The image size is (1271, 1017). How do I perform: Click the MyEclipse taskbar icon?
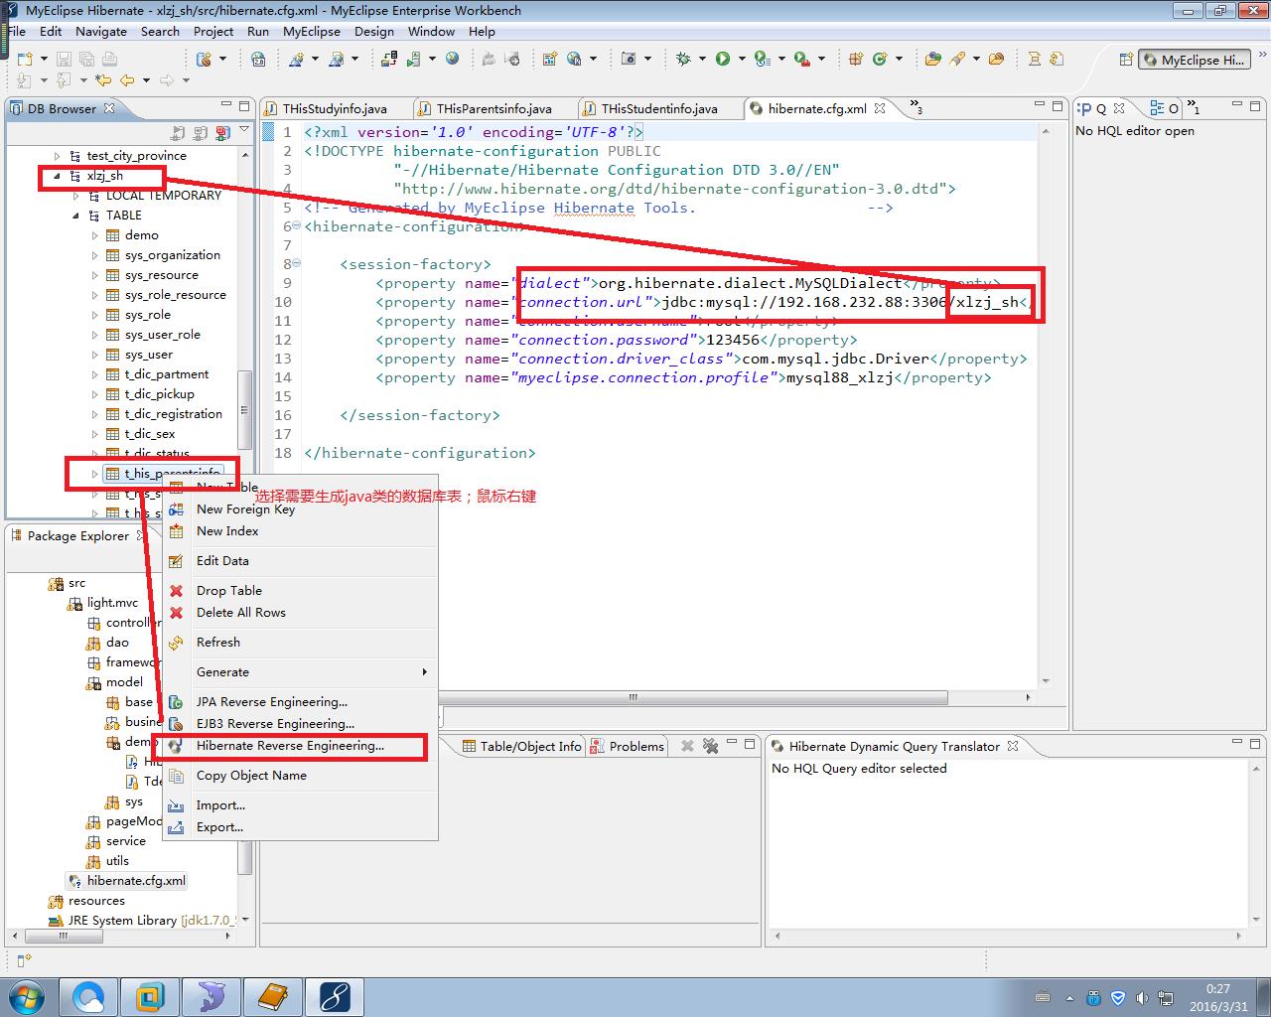(335, 996)
